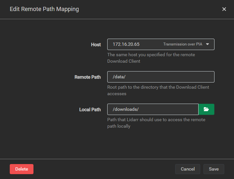The width and height of the screenshot is (234, 179).
Task: Click the Transmission over PIA hint text
Action: pyautogui.click(x=183, y=44)
